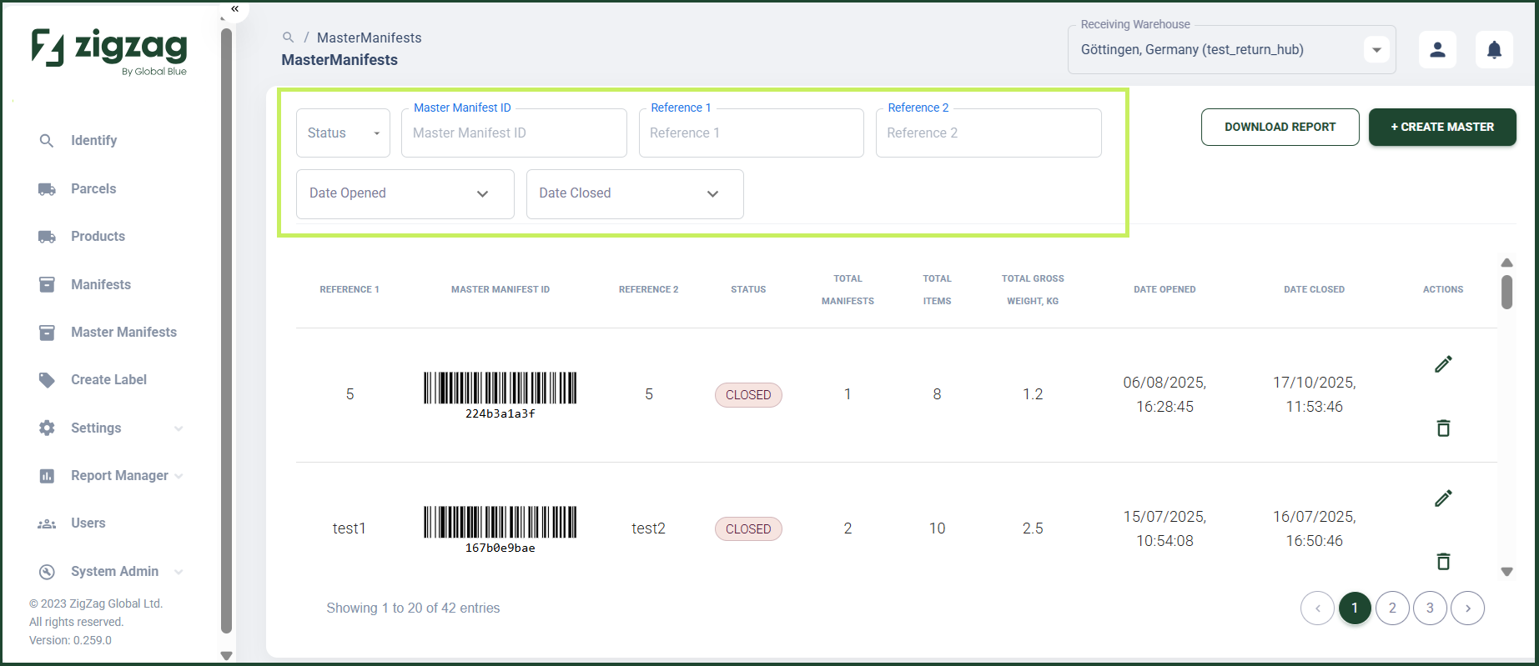Go to page 2 of results

[x=1392, y=608]
